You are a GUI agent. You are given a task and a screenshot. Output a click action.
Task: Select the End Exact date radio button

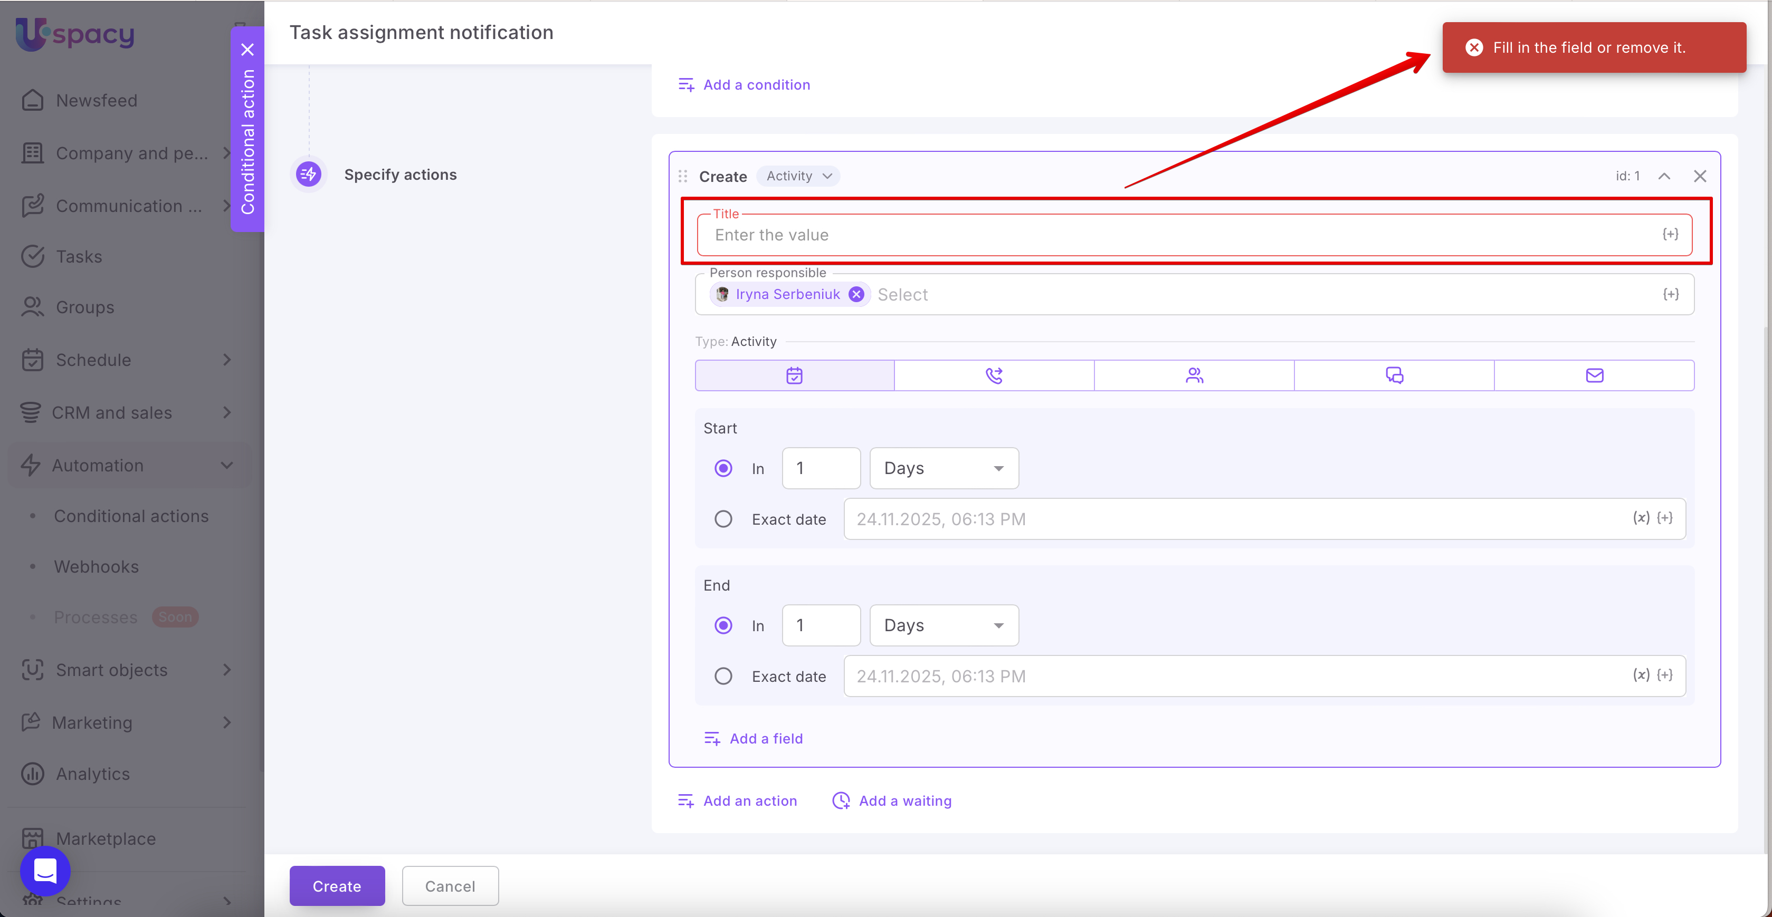click(723, 677)
